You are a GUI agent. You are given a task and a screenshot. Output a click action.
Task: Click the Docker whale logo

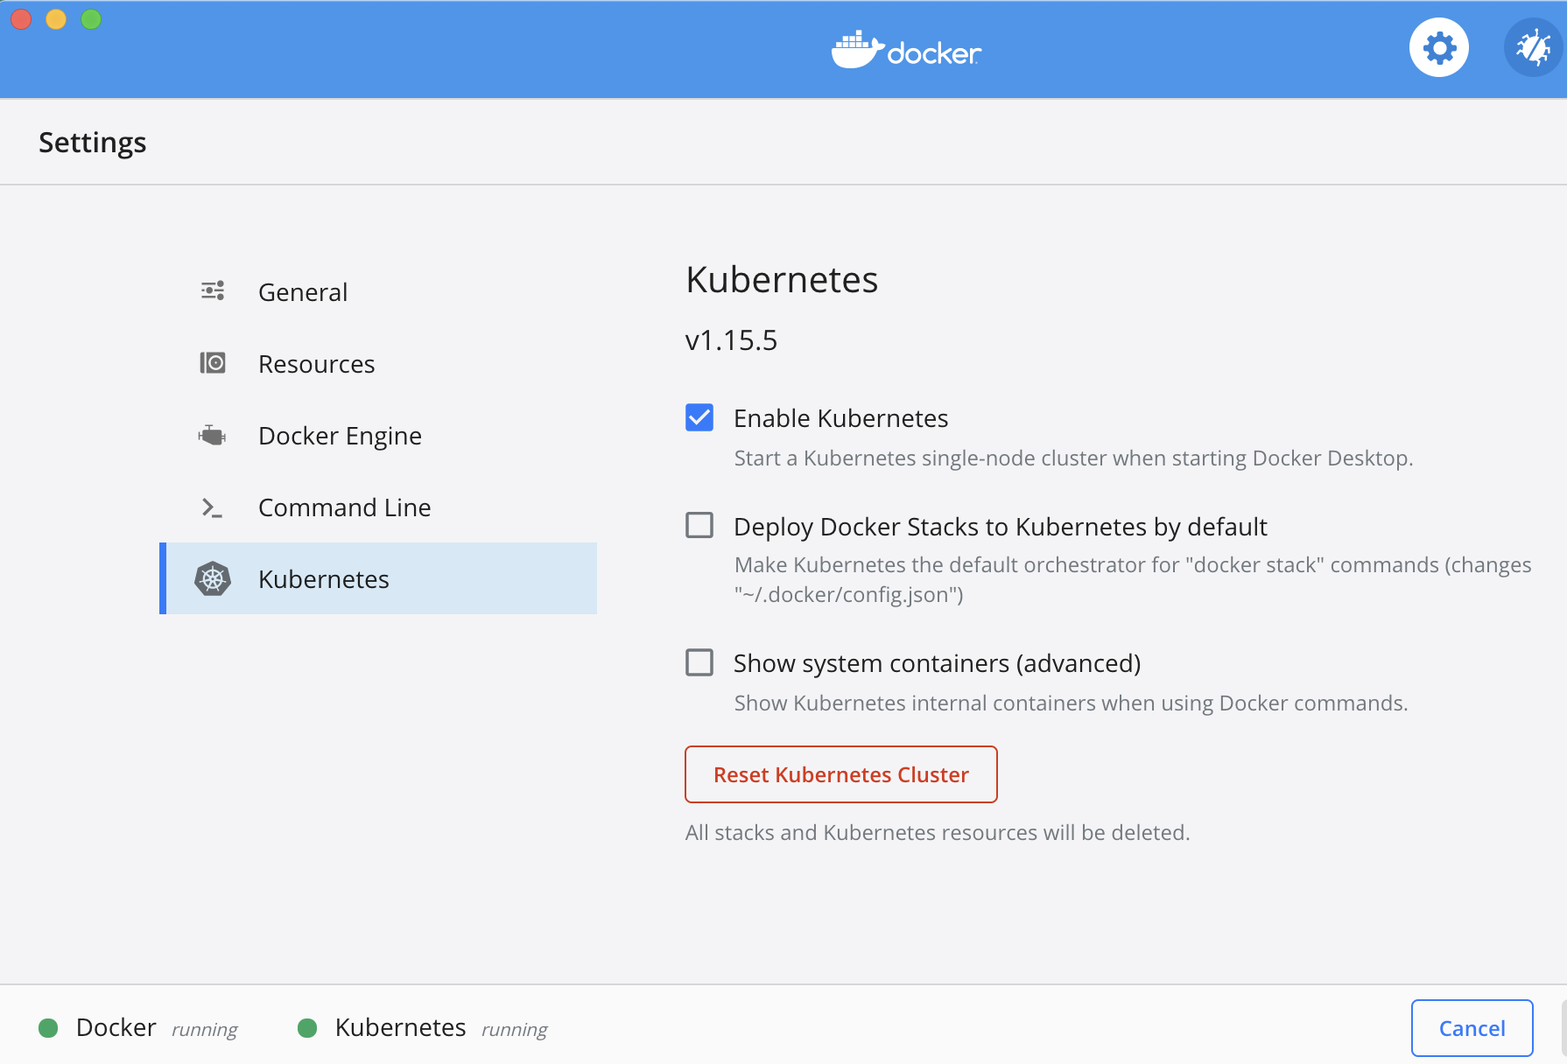[x=906, y=50]
